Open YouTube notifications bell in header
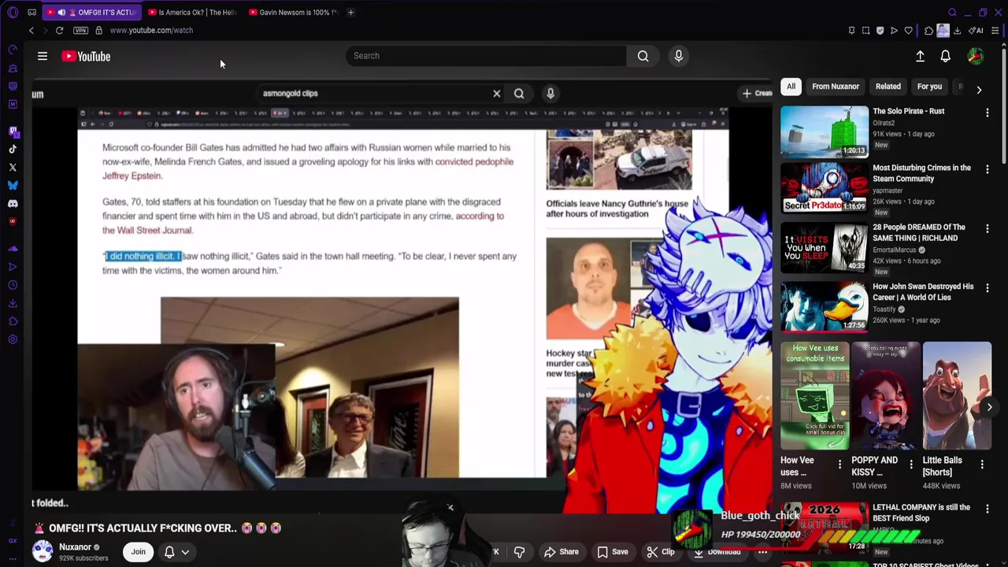 (x=945, y=56)
